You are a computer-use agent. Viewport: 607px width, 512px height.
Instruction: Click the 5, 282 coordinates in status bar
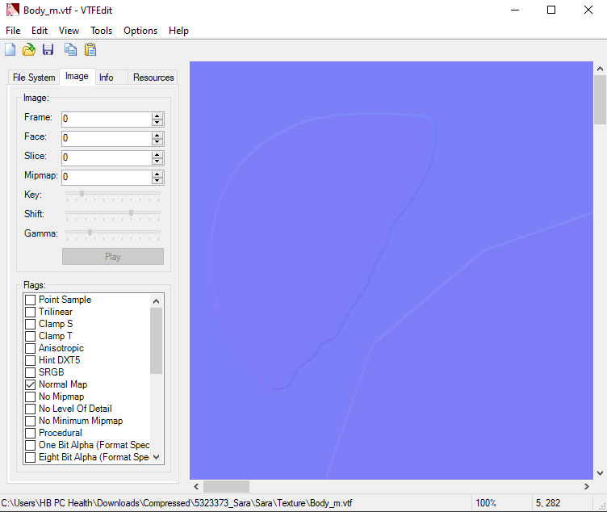[x=548, y=503]
